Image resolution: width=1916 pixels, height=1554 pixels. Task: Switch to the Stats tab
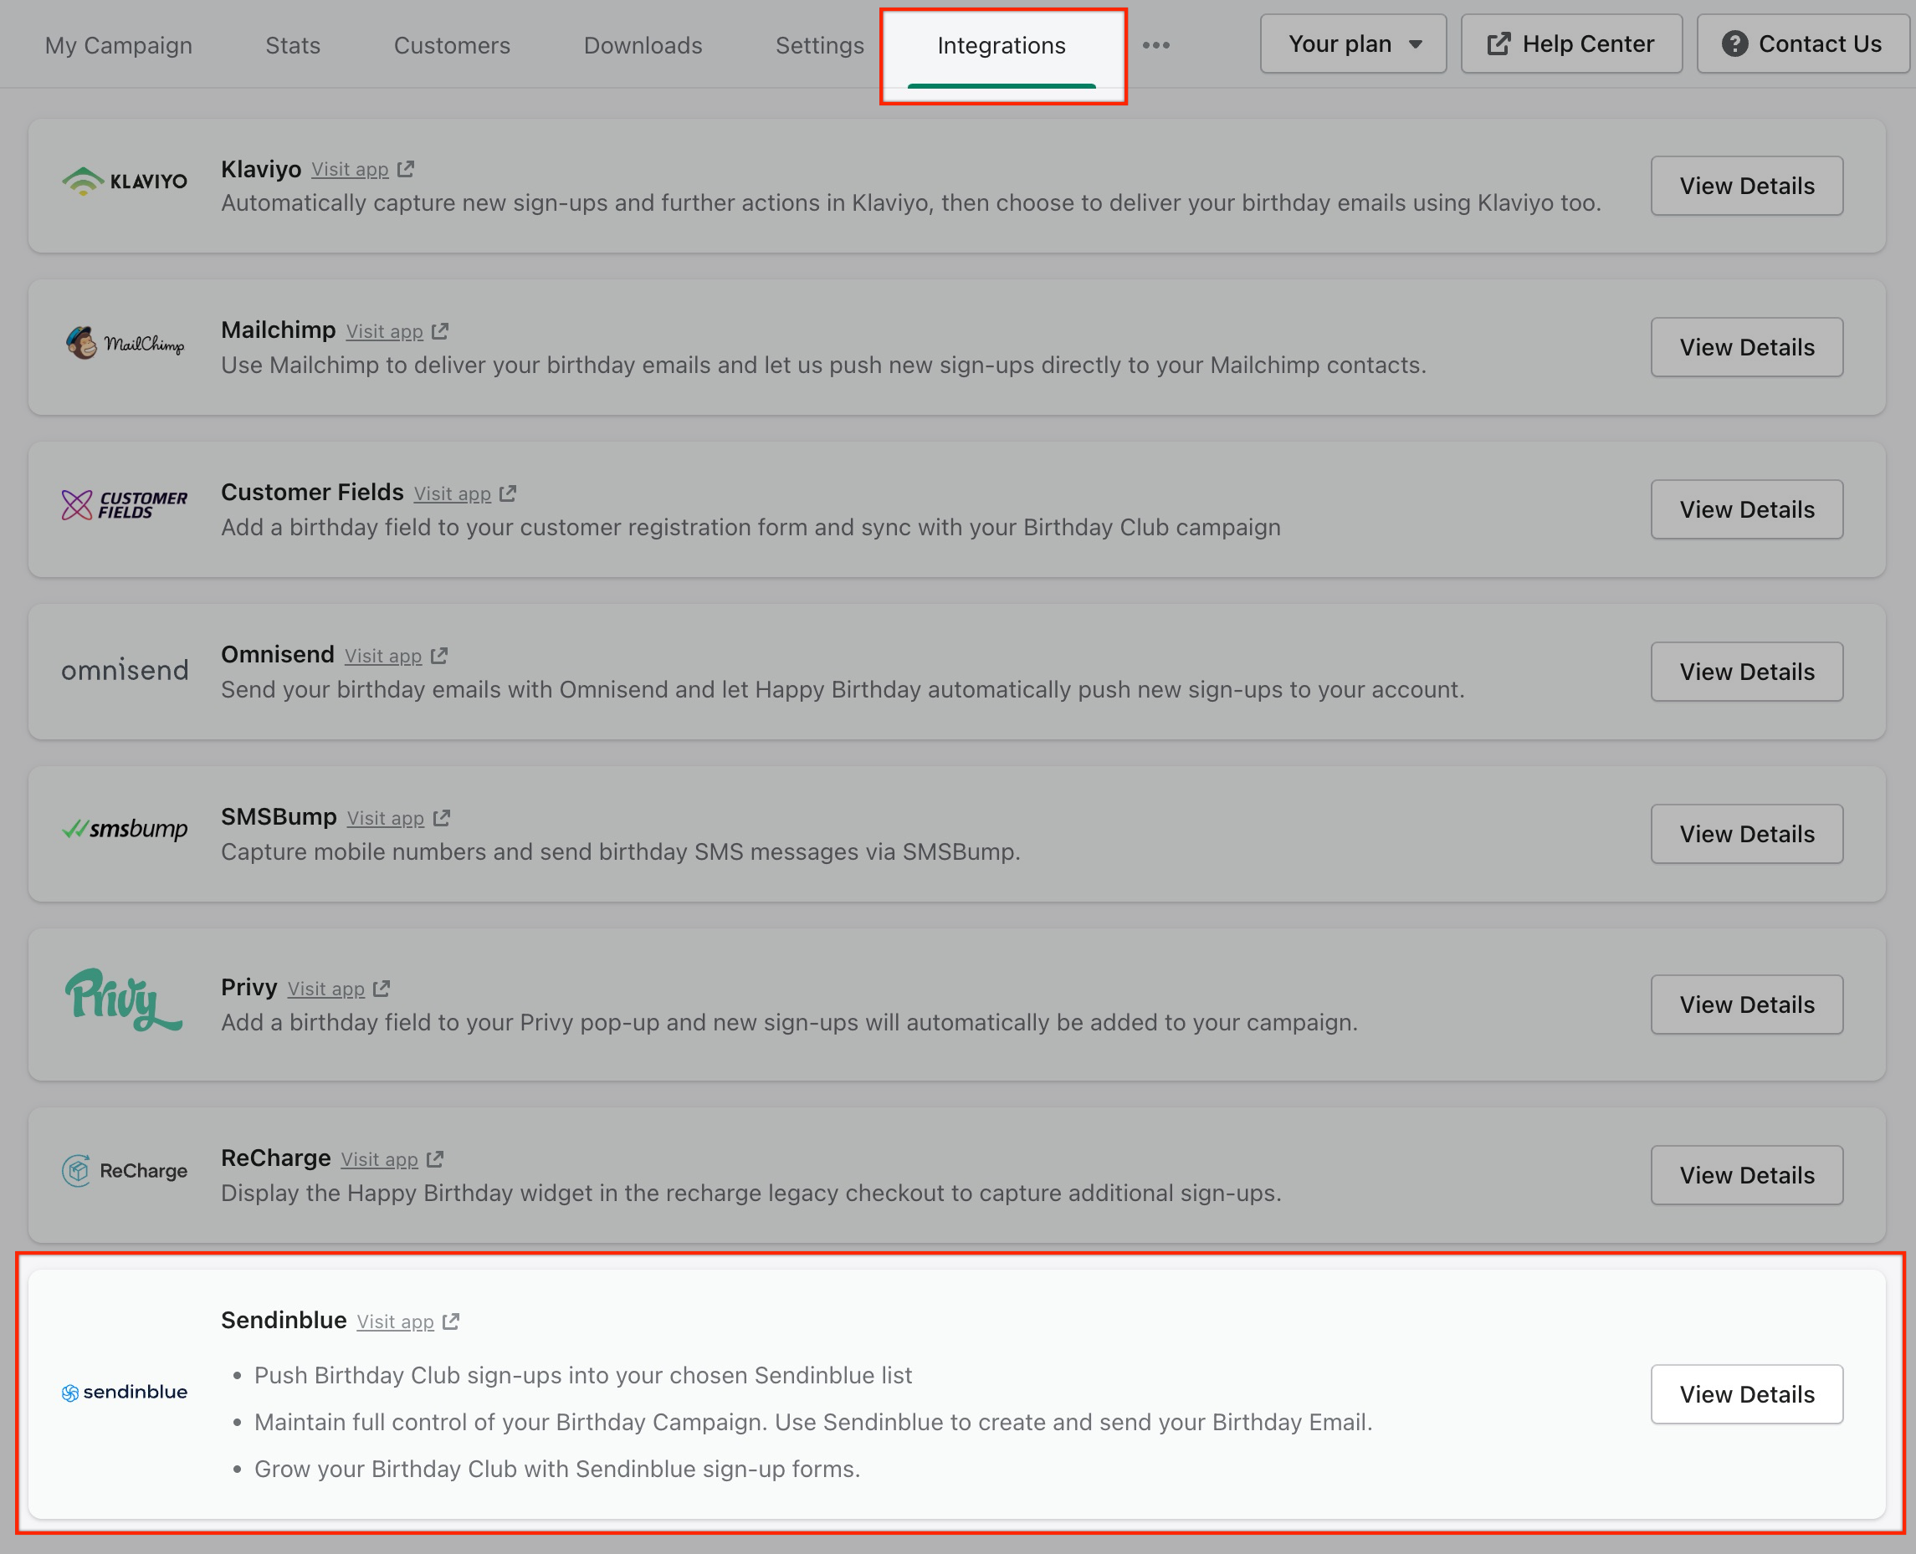[x=293, y=46]
